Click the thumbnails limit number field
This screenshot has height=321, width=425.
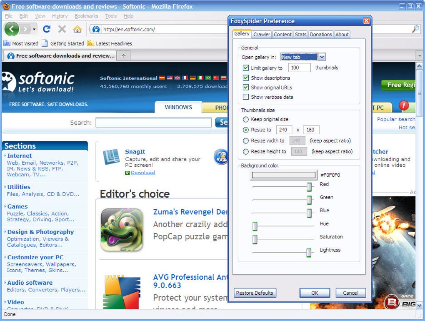coord(299,68)
